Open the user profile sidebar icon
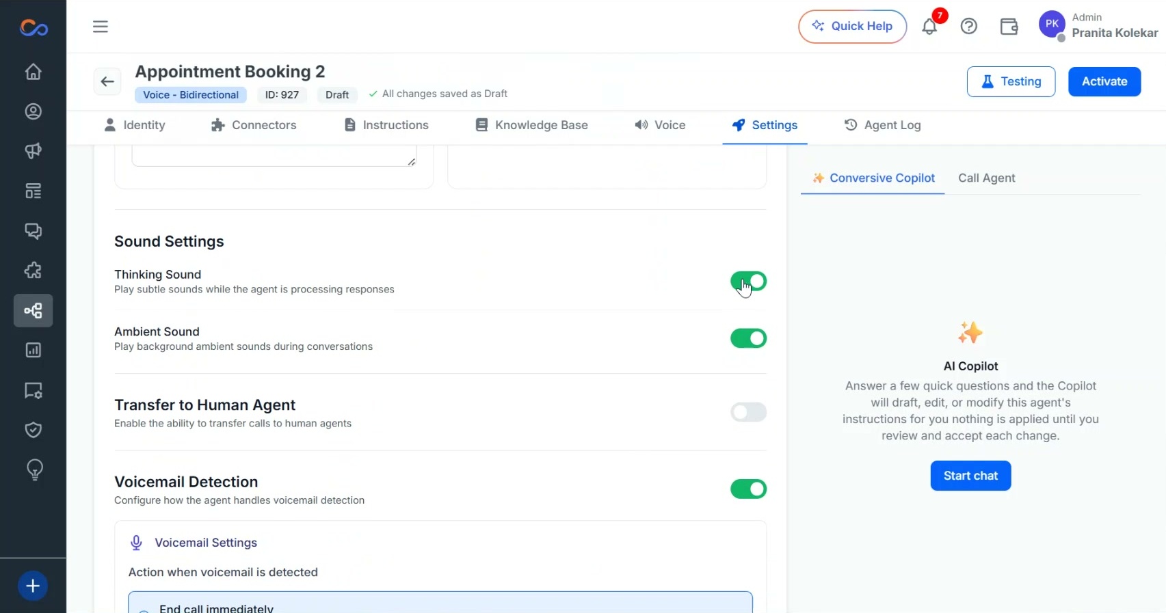 pyautogui.click(x=33, y=111)
